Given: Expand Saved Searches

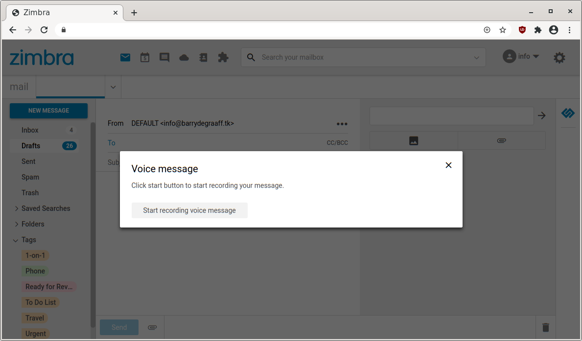Looking at the screenshot, I should tap(16, 208).
